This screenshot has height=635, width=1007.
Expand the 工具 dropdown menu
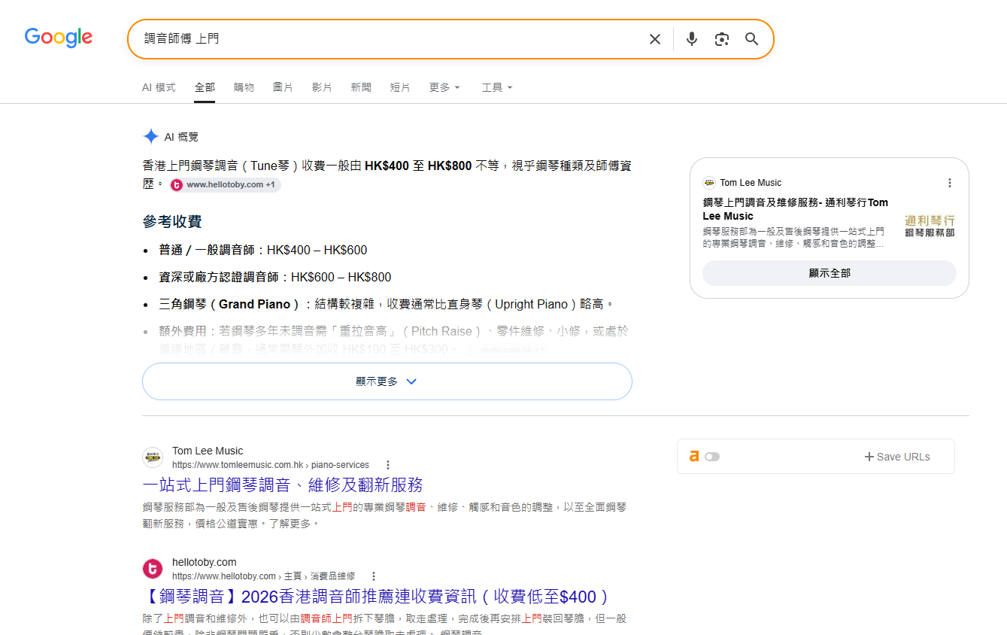(x=497, y=87)
